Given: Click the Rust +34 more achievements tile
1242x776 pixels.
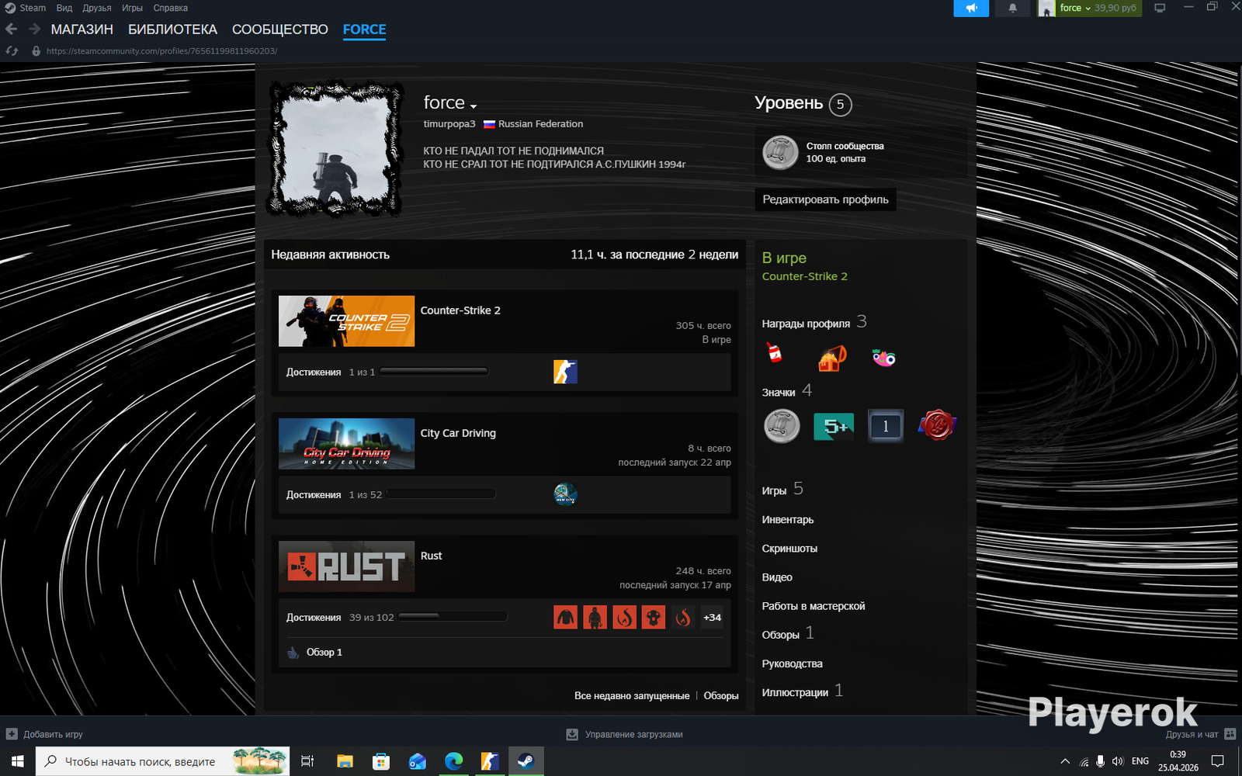Looking at the screenshot, I should (x=712, y=617).
